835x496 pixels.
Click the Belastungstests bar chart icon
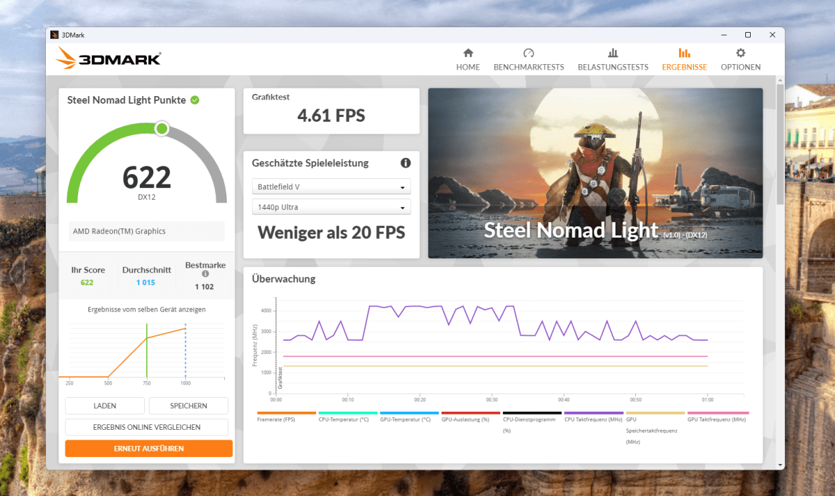613,53
